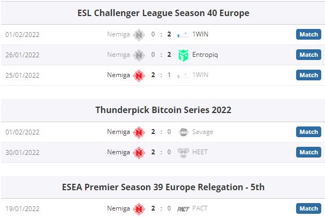Open Match details for Nemiga vs Entropiq
325x217 pixels.
308,55
